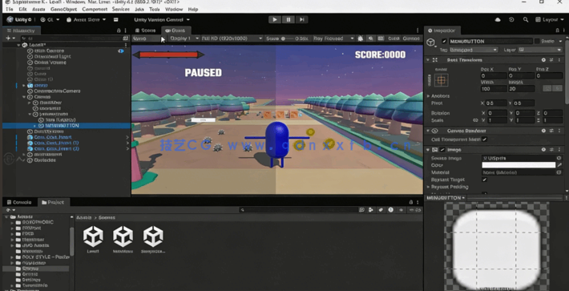Screen dimensions: 569x291
Task: Toggle the MENUBUTTON active checkbox in Inspector
Action: 444,42
